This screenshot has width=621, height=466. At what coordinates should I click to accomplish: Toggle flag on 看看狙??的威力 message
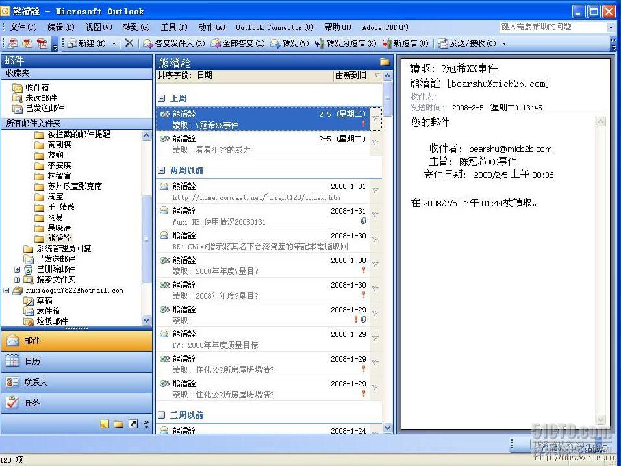click(375, 143)
